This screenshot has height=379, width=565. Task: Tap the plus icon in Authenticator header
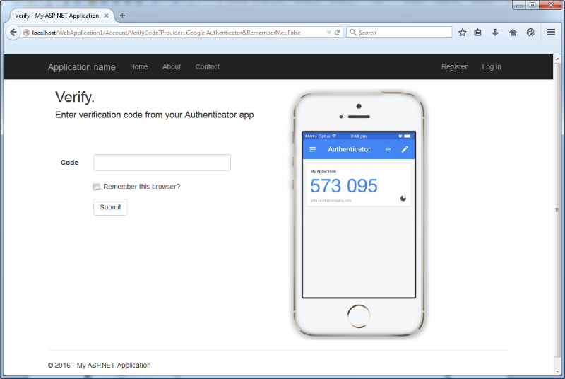pyautogui.click(x=388, y=149)
